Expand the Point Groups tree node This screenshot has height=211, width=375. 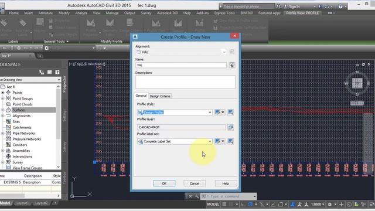(x=3, y=98)
